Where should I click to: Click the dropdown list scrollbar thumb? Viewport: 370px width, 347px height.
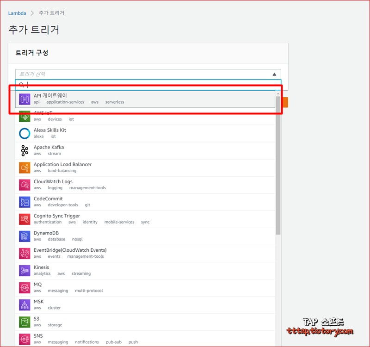(278, 165)
